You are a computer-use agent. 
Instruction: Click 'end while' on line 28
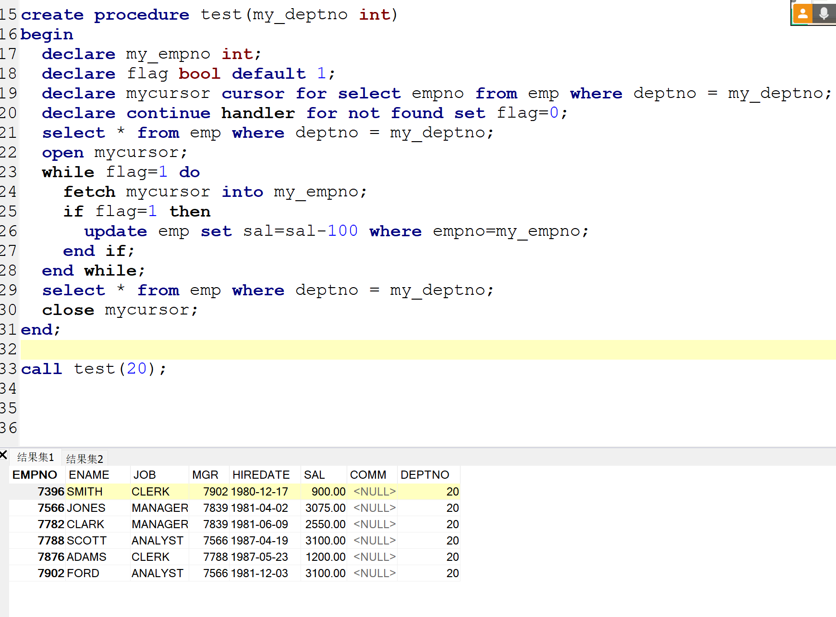93,271
